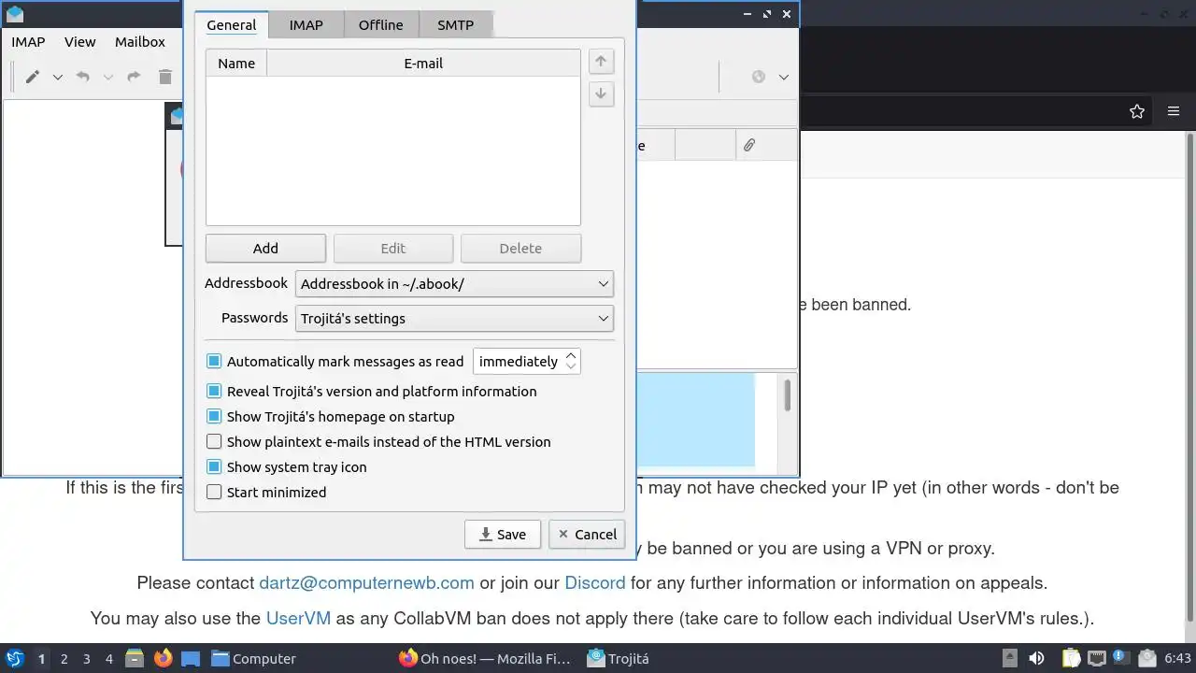Switch to the Trojitá taskbar entry
This screenshot has width=1196, height=673.
click(618, 659)
